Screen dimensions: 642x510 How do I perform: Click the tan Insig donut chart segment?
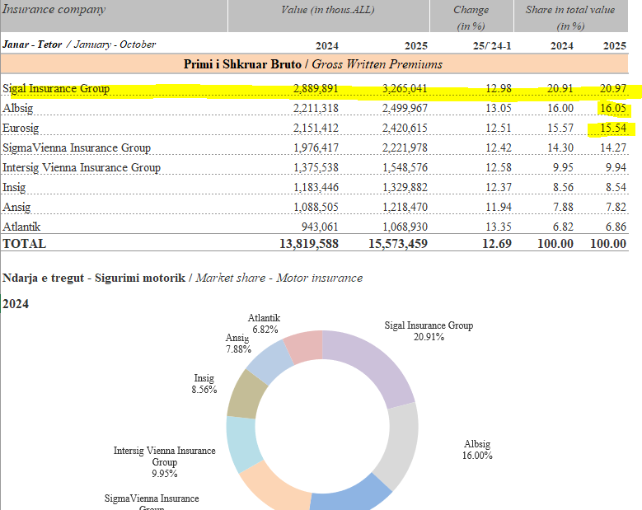click(245, 393)
